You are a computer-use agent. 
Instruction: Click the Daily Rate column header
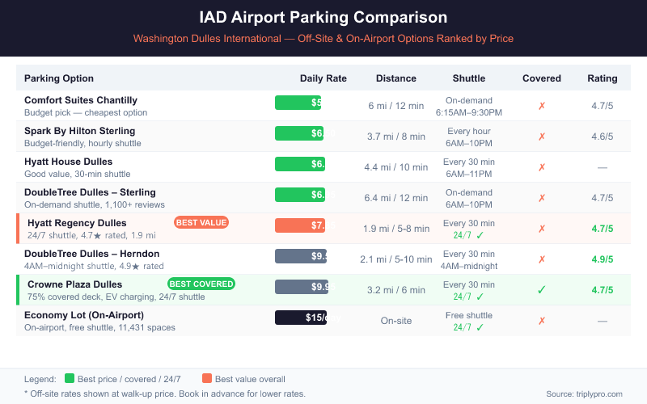click(x=323, y=78)
